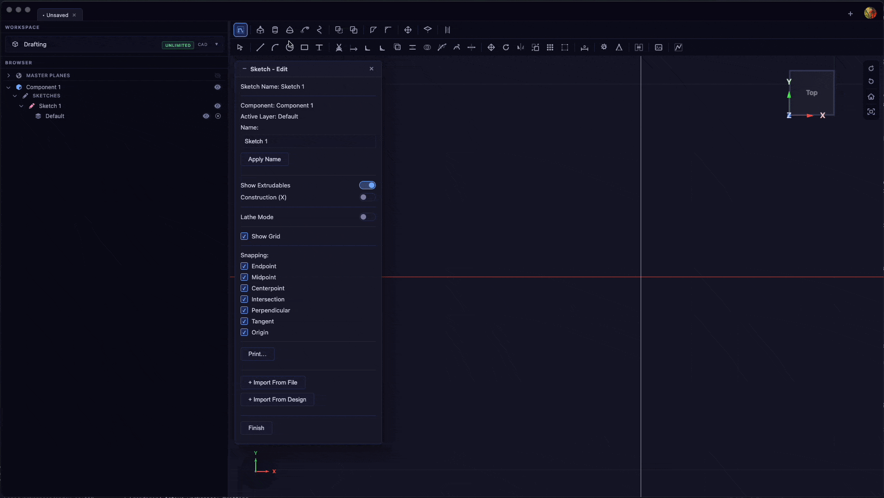Open the Drafting workspace dropdown arrow
Viewport: 884px width, 498px height.
pyautogui.click(x=217, y=45)
